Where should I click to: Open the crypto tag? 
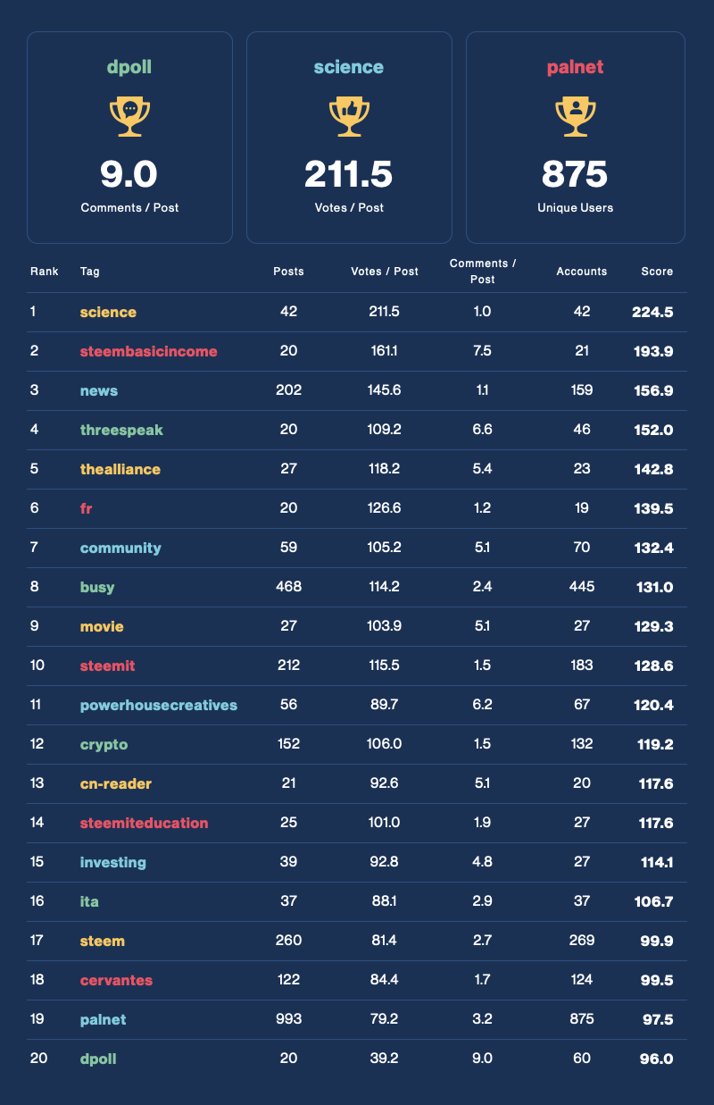(104, 744)
